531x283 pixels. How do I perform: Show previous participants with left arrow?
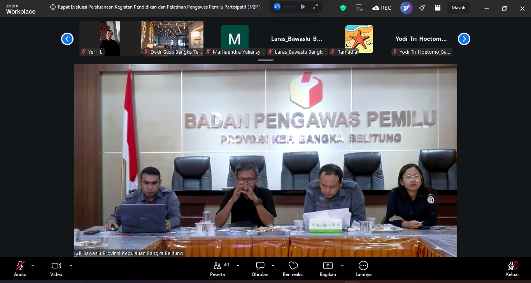[x=67, y=39]
